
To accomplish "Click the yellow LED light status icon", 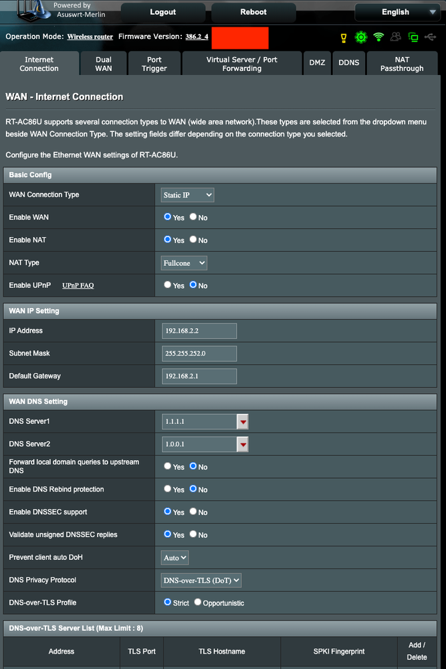I will [x=344, y=38].
